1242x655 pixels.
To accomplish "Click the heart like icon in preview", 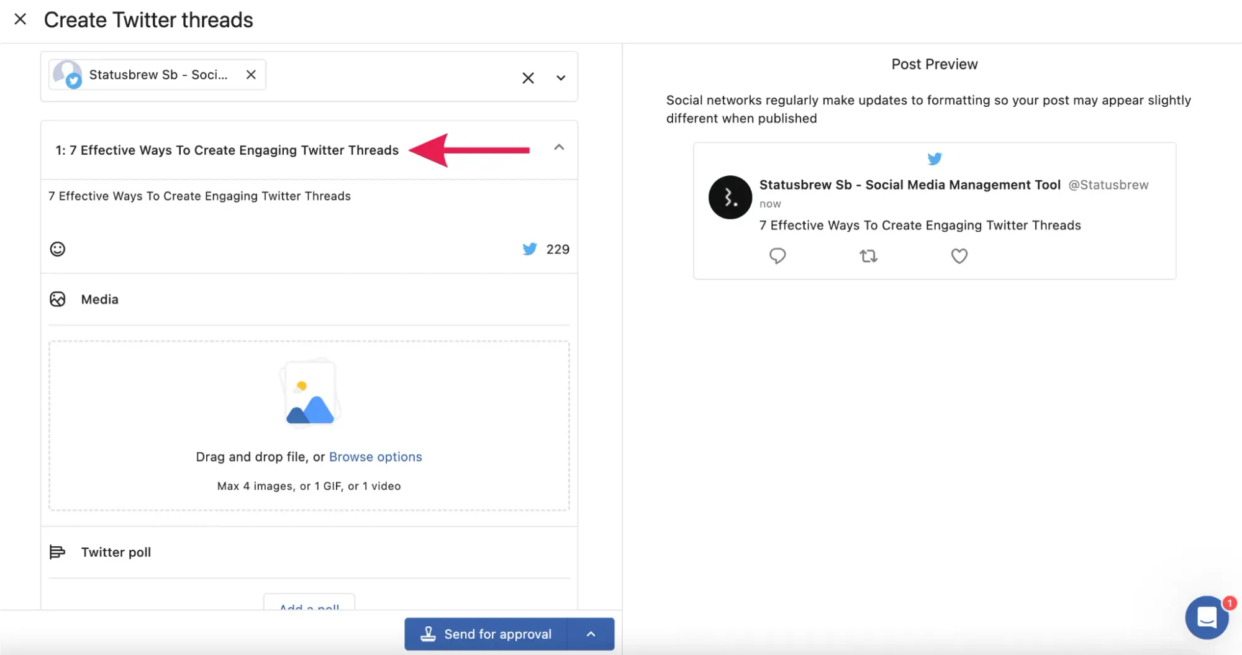I will click(959, 256).
